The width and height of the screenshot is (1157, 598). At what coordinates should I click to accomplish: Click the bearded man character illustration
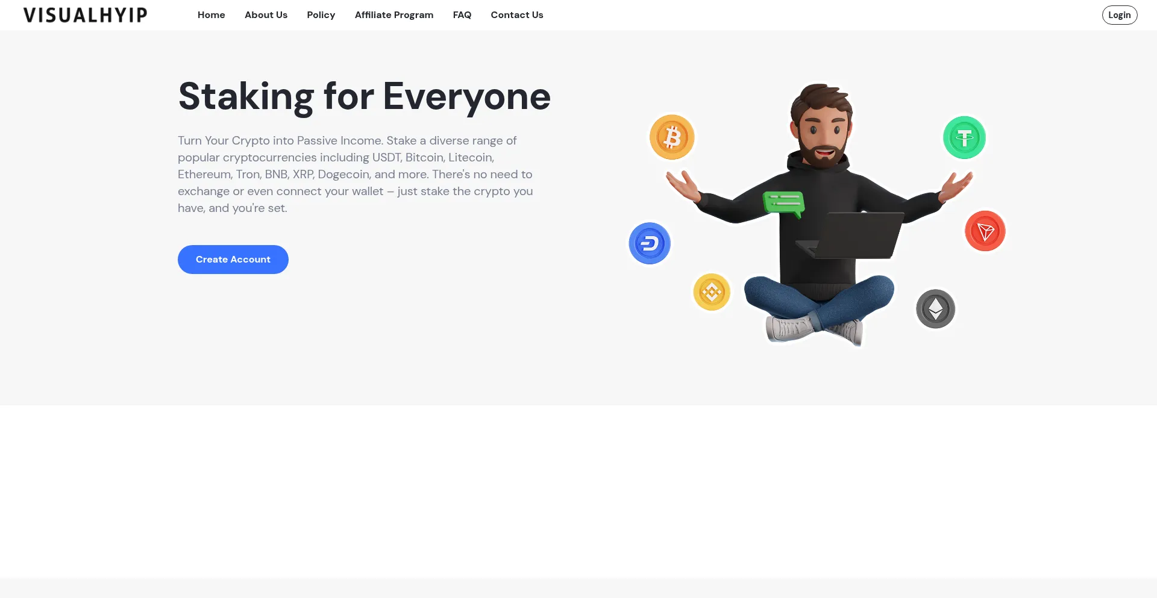pyautogui.click(x=820, y=215)
